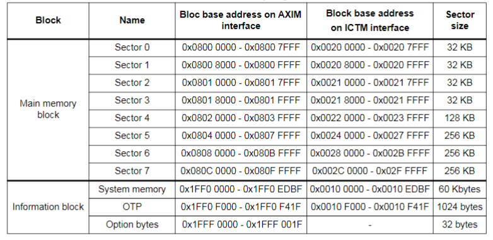Image resolution: width=493 pixels, height=240 pixels.
Task: Click the OTP name cell
Action: pyautogui.click(x=132, y=207)
